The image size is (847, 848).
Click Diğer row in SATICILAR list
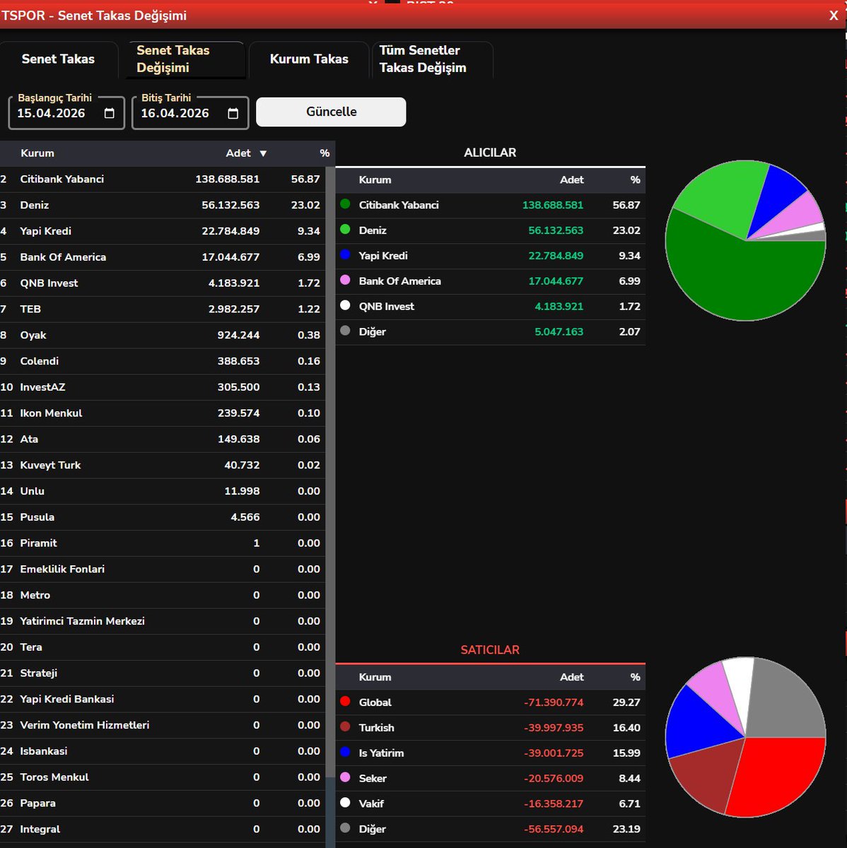490,830
